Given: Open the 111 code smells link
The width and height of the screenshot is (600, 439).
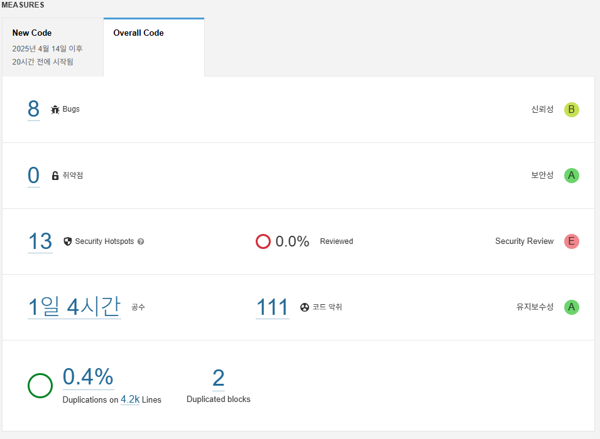Looking at the screenshot, I should click(x=273, y=307).
